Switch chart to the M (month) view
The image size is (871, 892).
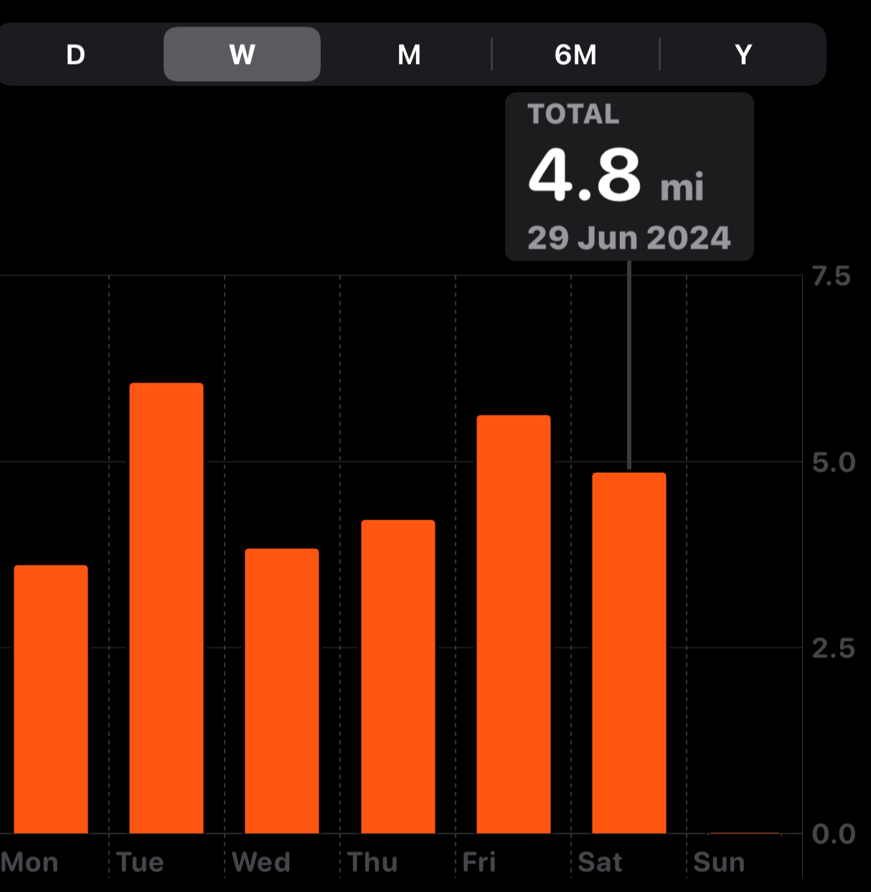click(x=409, y=55)
